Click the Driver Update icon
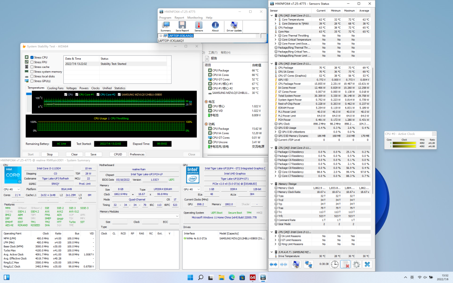Image resolution: width=453 pixels, height=283 pixels. 234,26
